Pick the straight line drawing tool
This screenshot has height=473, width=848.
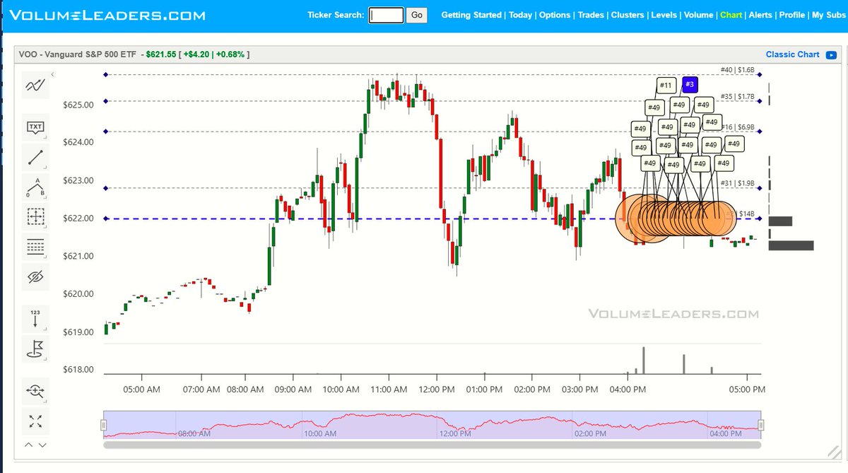[x=35, y=157]
